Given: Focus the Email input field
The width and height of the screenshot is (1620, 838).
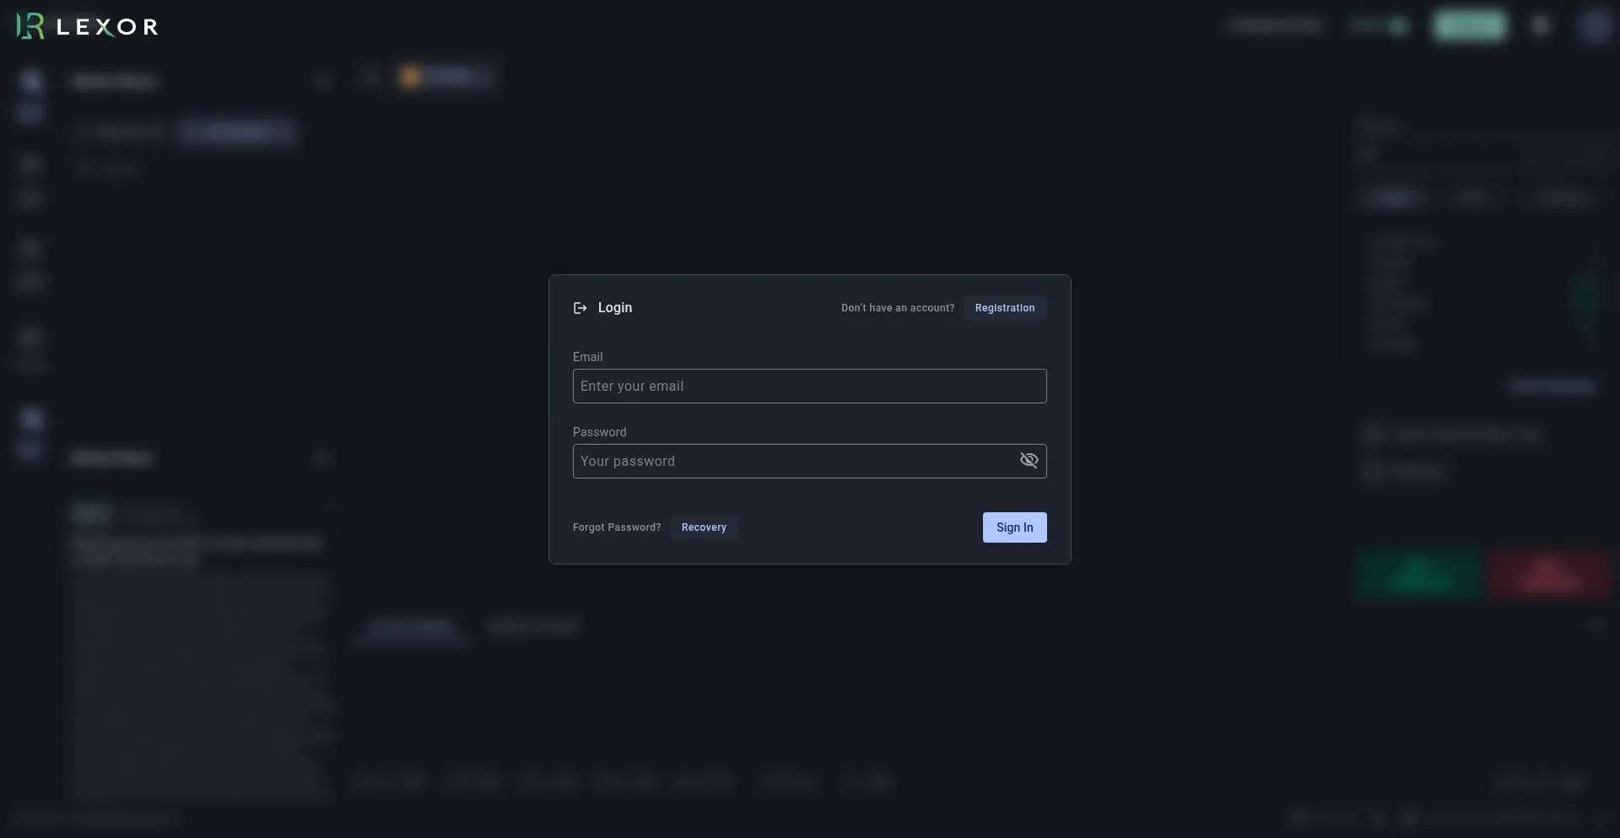Looking at the screenshot, I should tap(810, 386).
